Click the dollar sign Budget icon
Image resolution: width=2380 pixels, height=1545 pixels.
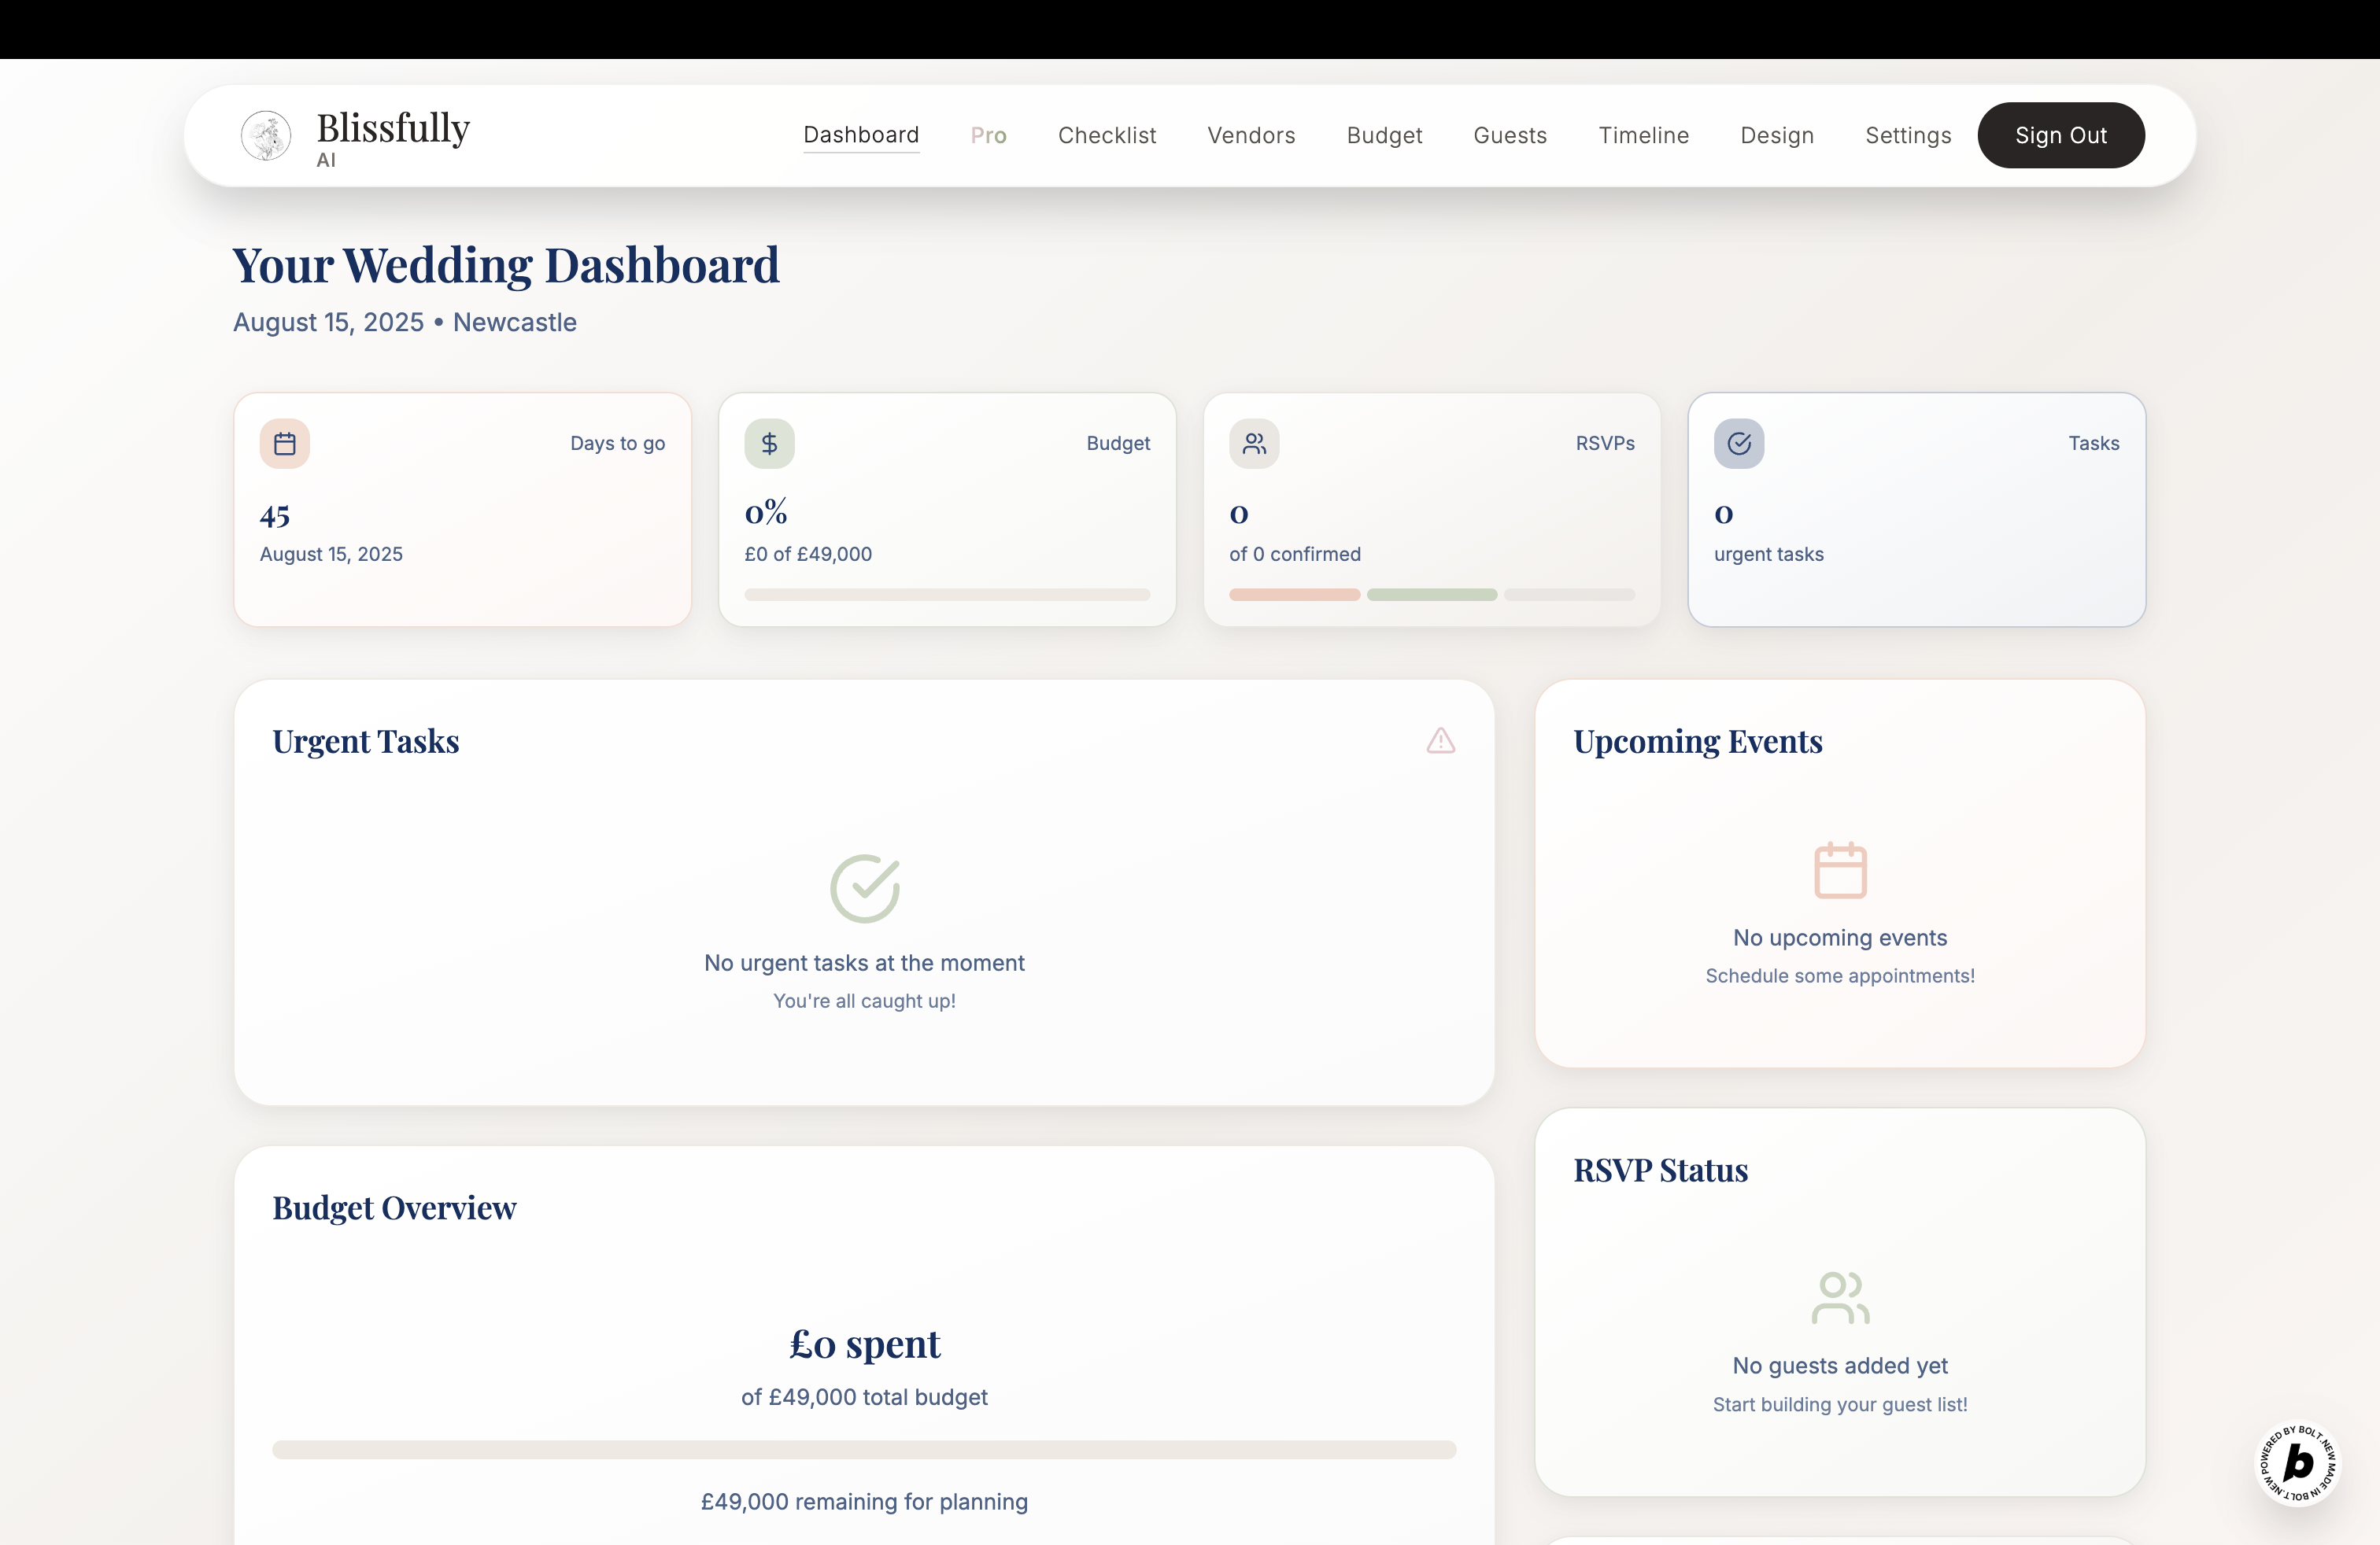click(769, 444)
